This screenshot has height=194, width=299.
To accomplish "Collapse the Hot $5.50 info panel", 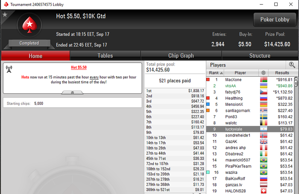I will click(72, 93).
